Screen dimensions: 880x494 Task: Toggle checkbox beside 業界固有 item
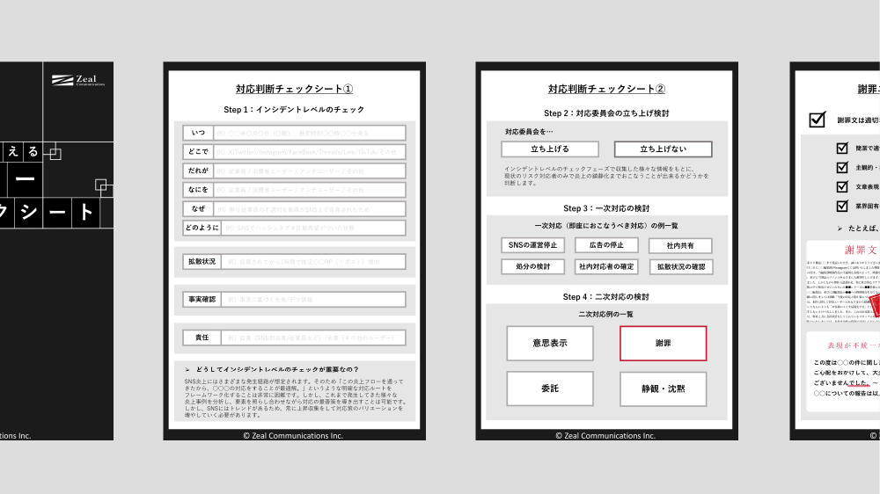[842, 206]
